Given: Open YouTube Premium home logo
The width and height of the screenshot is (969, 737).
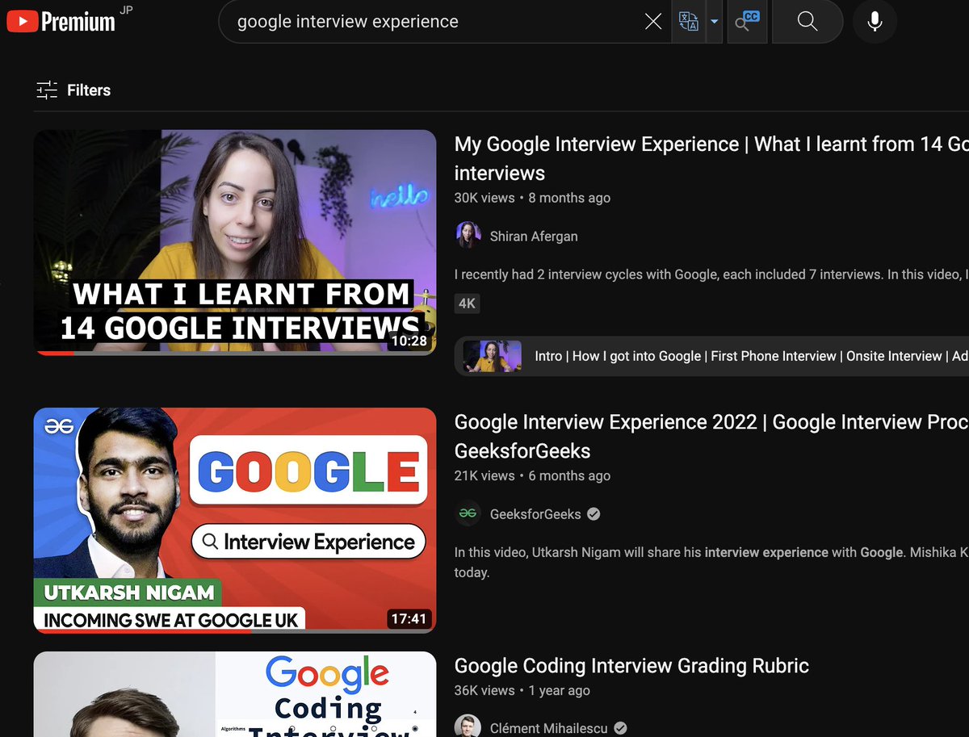Looking at the screenshot, I should (x=61, y=21).
